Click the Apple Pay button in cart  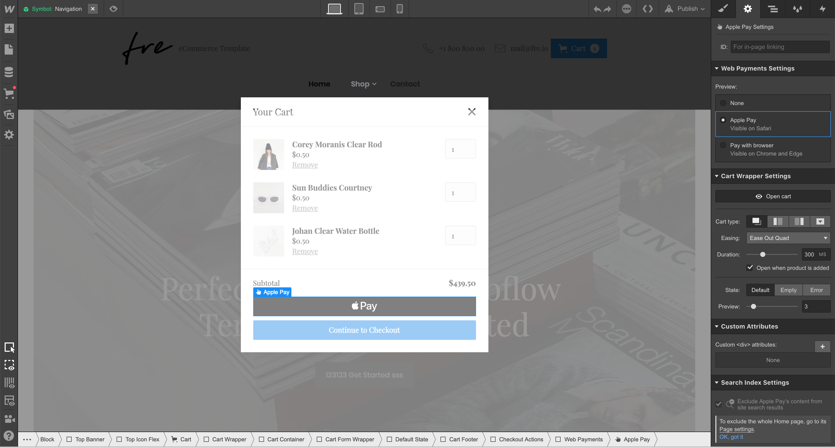click(x=364, y=306)
